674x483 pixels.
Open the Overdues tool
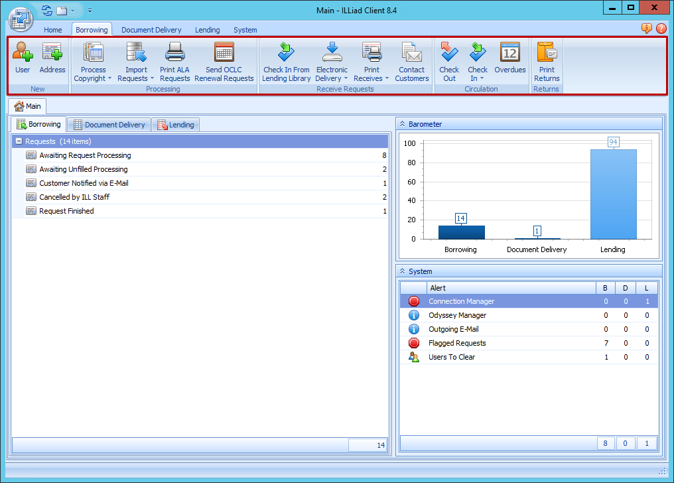click(509, 60)
